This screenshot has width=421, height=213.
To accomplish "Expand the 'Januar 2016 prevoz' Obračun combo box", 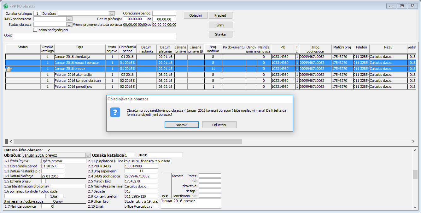I will [88, 155].
